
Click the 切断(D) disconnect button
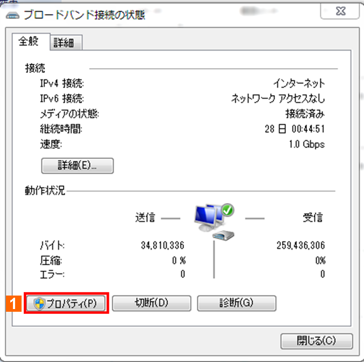click(152, 303)
